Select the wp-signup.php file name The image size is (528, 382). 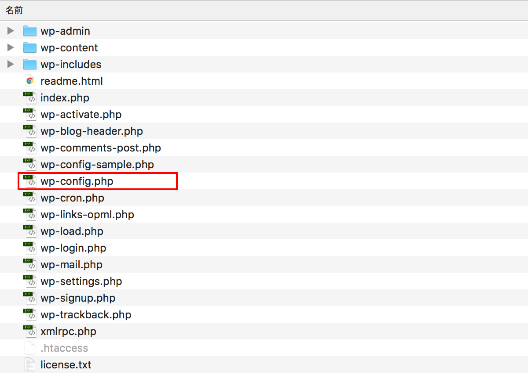[x=78, y=298]
